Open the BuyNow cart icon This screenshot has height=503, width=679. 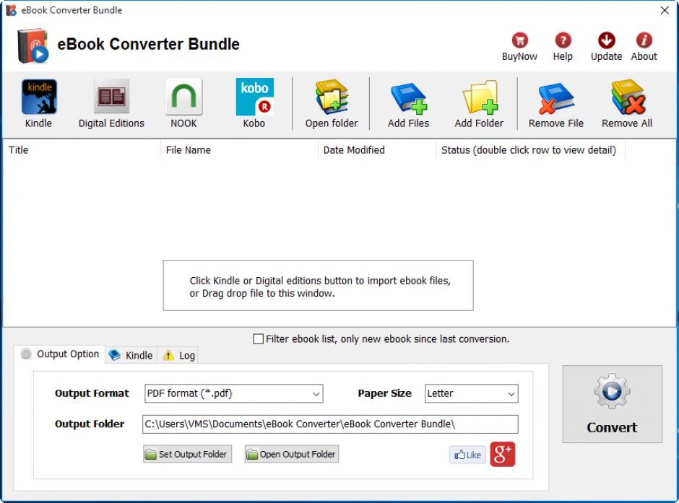pyautogui.click(x=519, y=47)
